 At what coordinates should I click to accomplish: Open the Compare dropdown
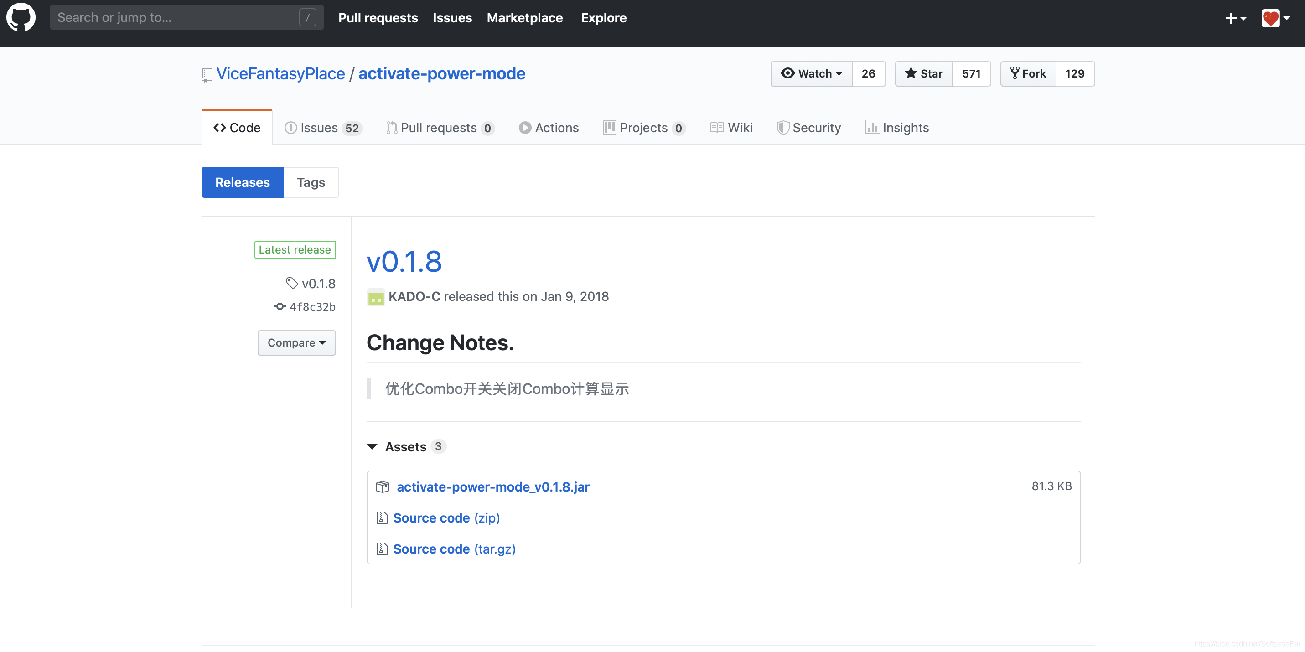click(x=296, y=343)
